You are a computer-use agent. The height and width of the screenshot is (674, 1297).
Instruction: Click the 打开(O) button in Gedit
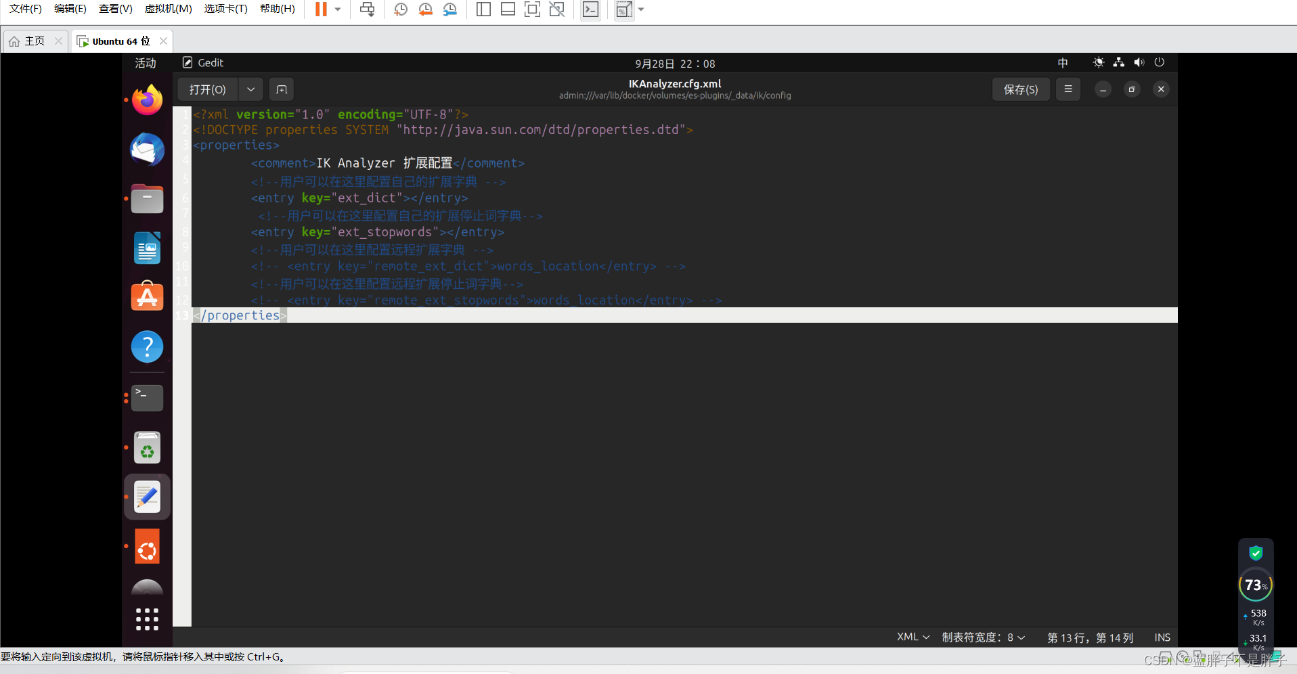click(x=208, y=89)
